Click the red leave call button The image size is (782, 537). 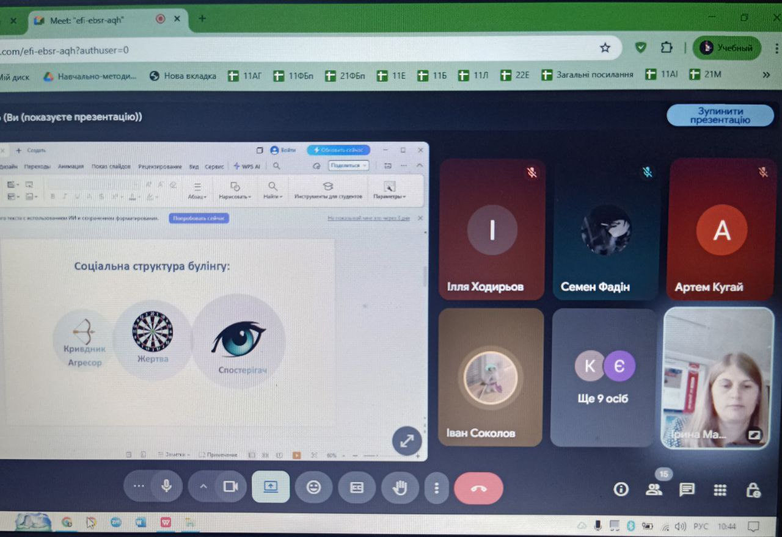click(x=478, y=488)
